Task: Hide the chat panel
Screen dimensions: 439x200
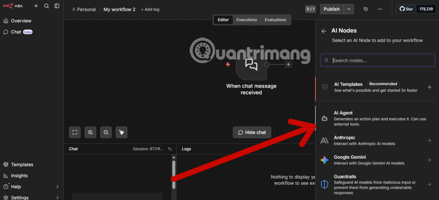Action: click(x=252, y=132)
